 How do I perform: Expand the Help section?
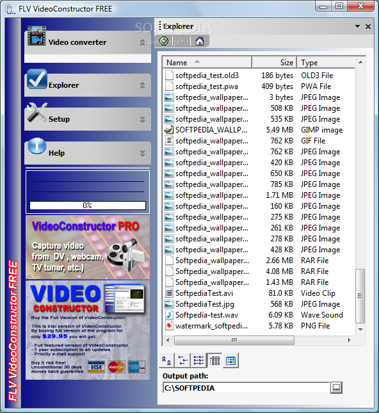coord(142,153)
